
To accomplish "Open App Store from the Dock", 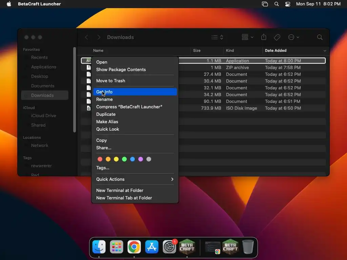I will [151, 246].
